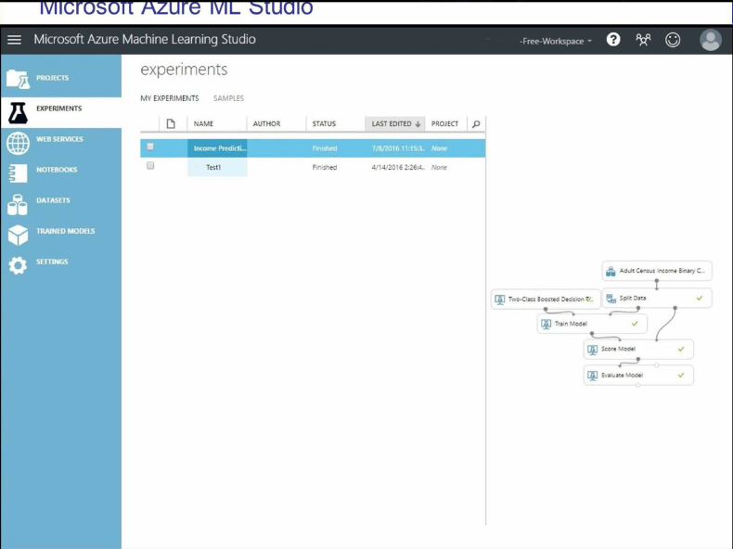Open the Test1 experiment
733x549 pixels.
[213, 167]
